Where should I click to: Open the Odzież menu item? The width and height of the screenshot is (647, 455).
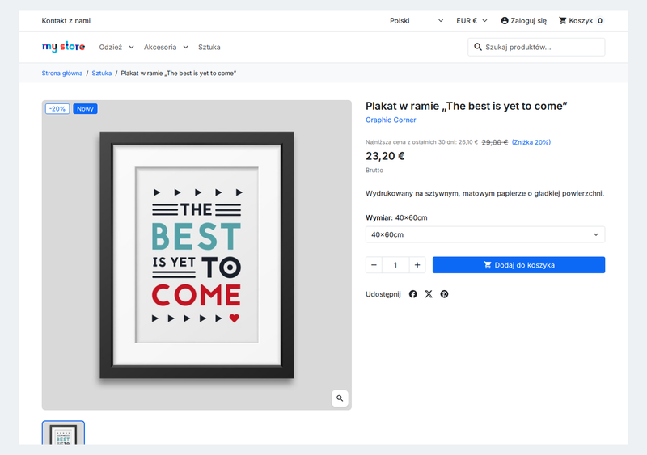[111, 48]
